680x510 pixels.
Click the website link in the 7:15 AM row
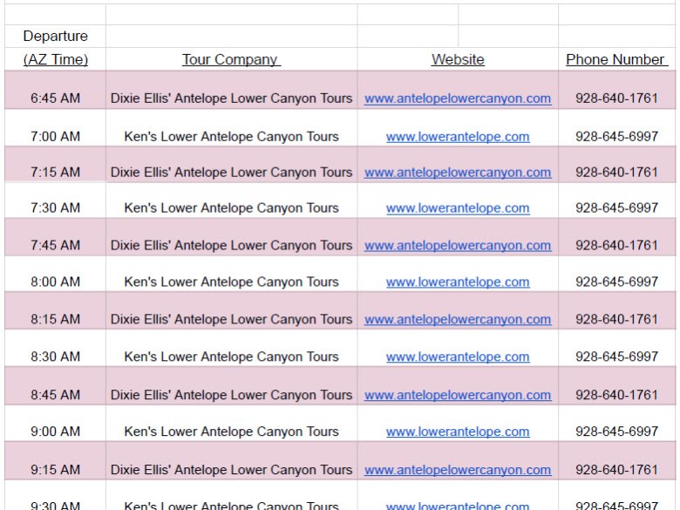[x=457, y=173]
